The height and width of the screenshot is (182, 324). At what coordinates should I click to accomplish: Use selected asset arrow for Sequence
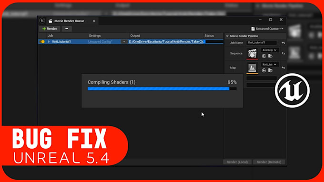coord(263,56)
